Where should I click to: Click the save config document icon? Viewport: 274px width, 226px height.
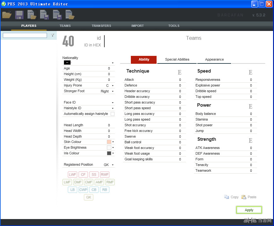click(x=44, y=15)
